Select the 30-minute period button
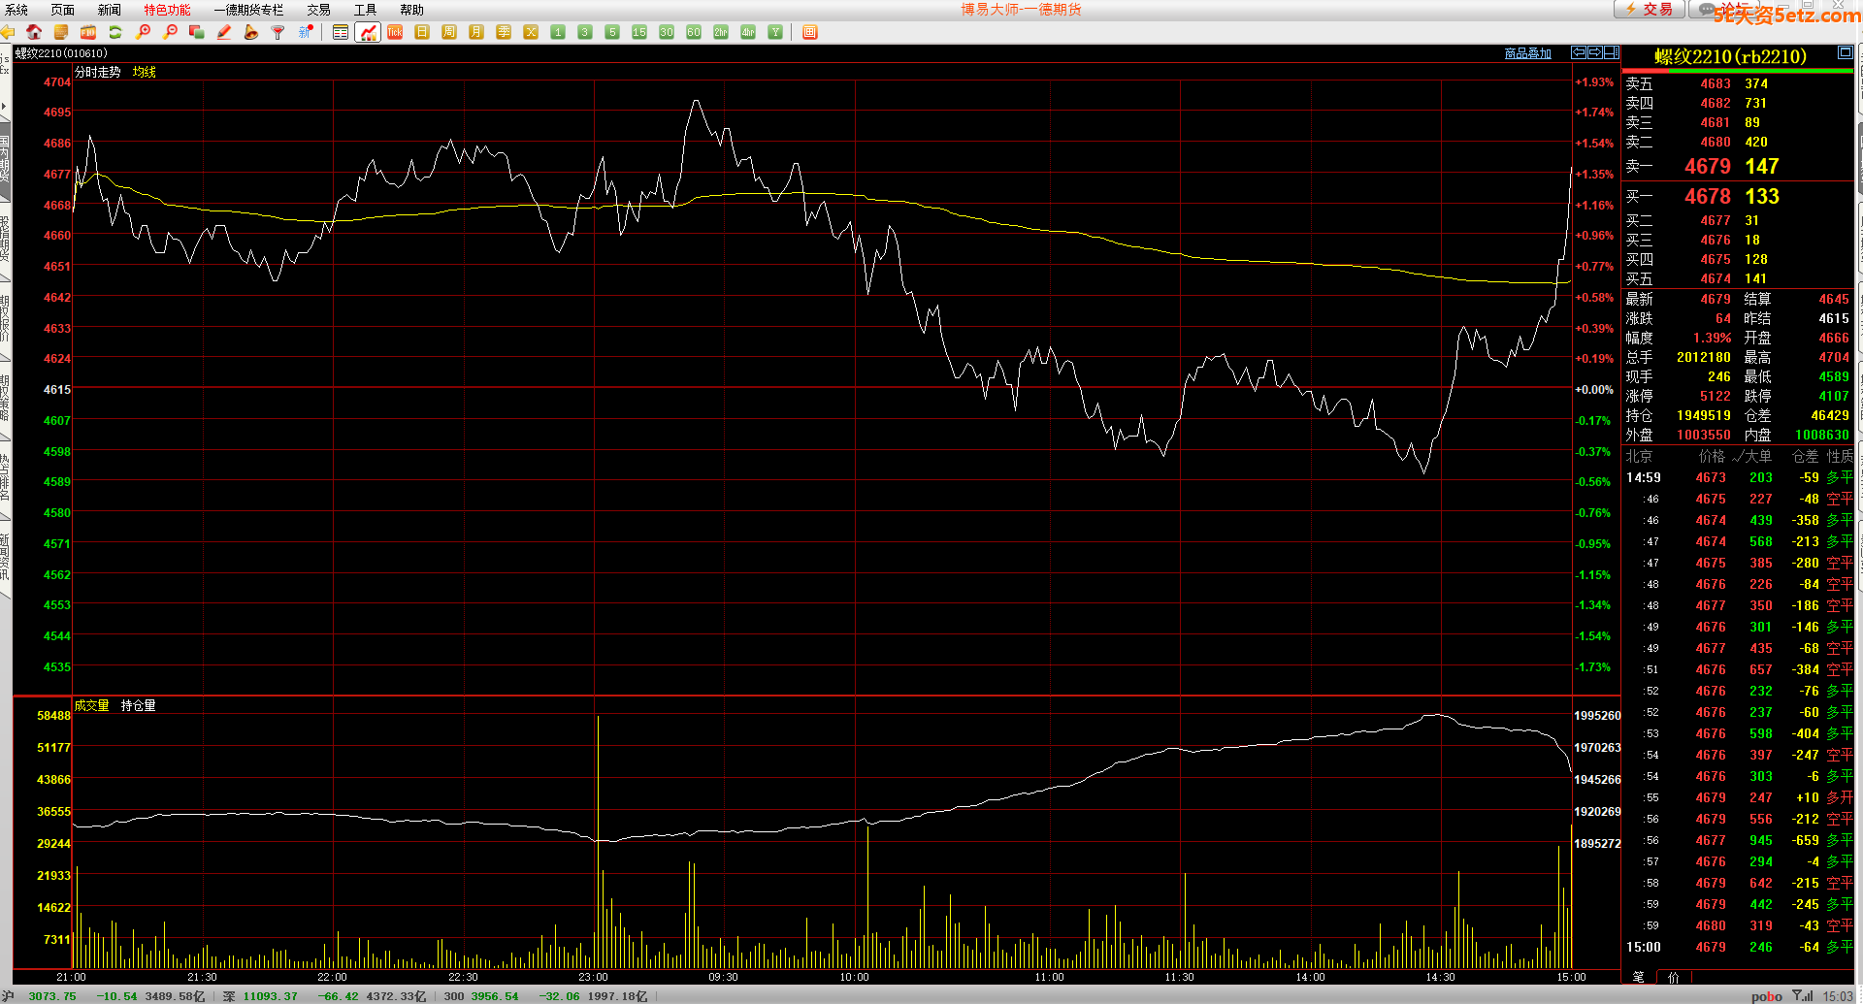Screen dimensions: 1863x1004 (667, 32)
